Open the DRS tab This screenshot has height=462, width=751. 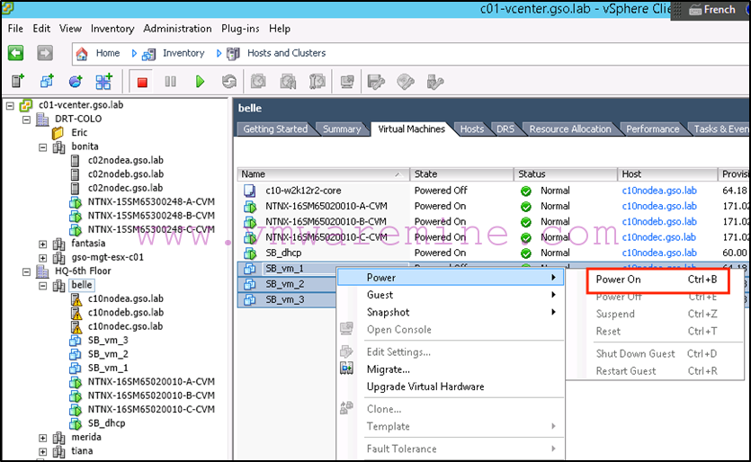pyautogui.click(x=505, y=129)
